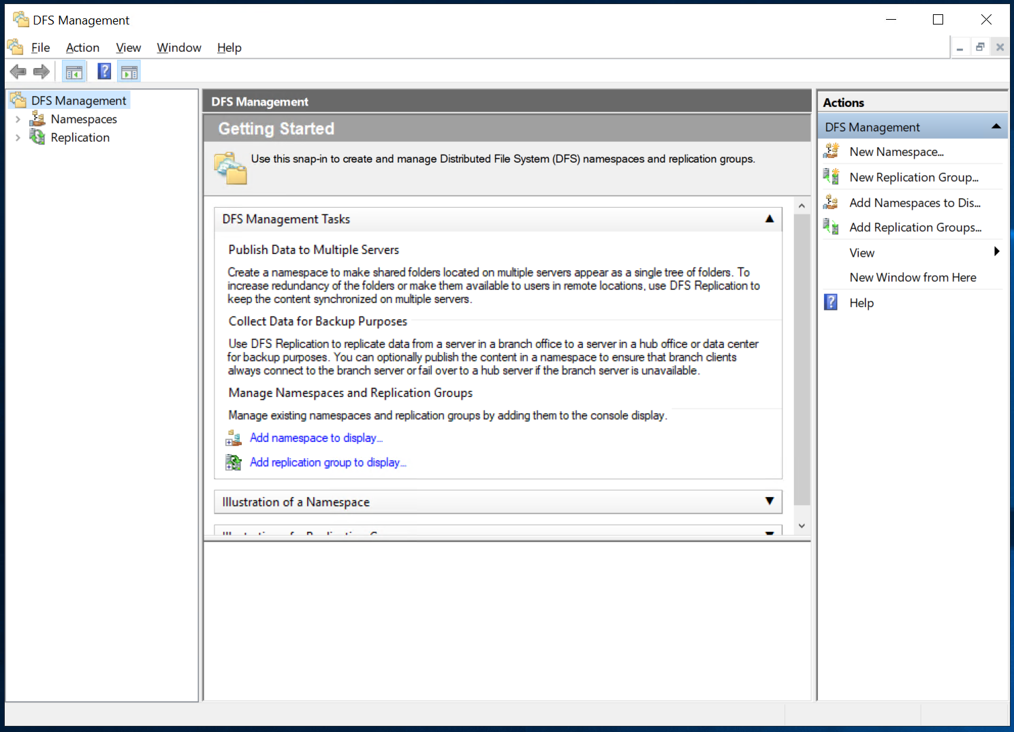Expand the Namespaces tree node
Image resolution: width=1014 pixels, height=732 pixels.
pos(18,119)
